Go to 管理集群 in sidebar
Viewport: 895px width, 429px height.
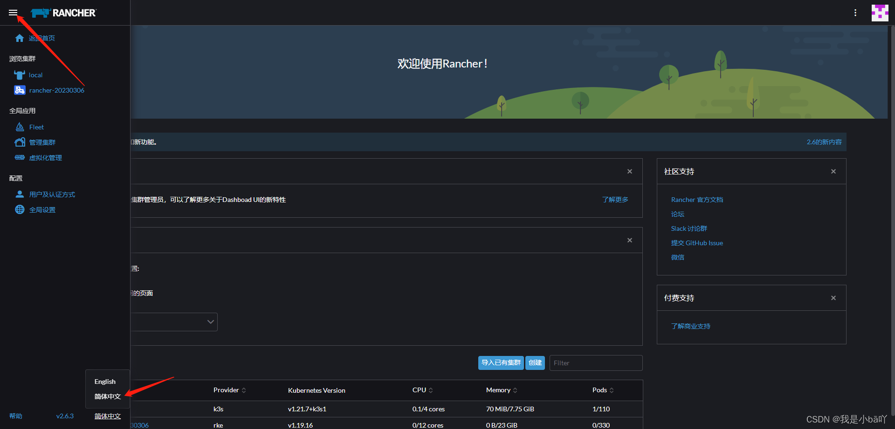42,142
